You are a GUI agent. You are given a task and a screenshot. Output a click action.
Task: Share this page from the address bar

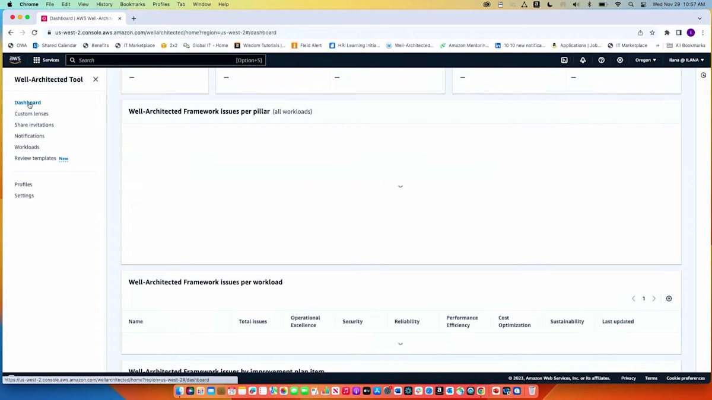pyautogui.click(x=640, y=33)
